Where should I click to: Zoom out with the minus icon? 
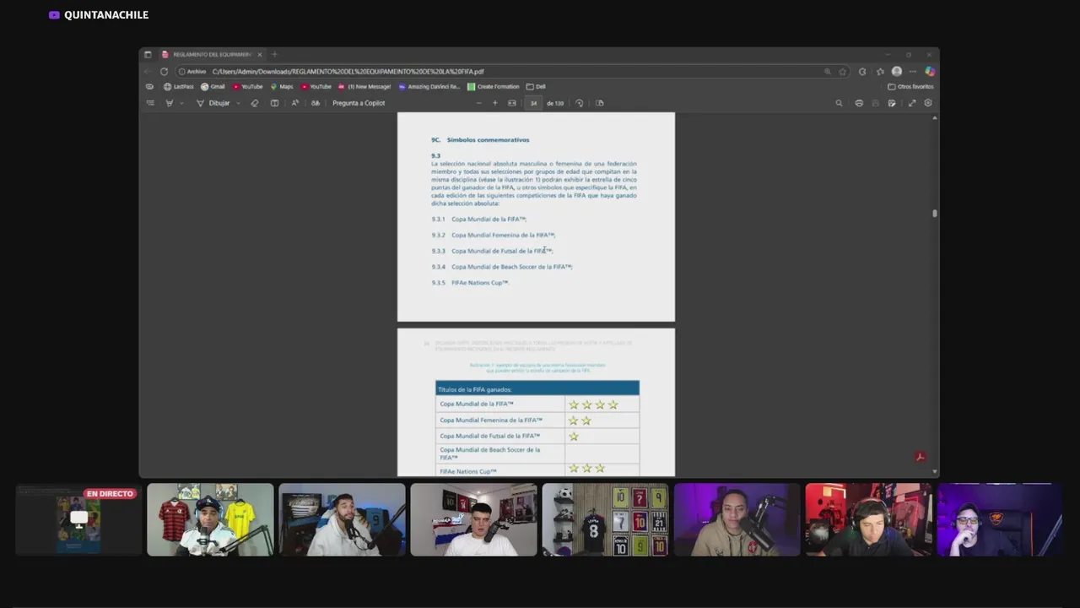click(x=478, y=103)
